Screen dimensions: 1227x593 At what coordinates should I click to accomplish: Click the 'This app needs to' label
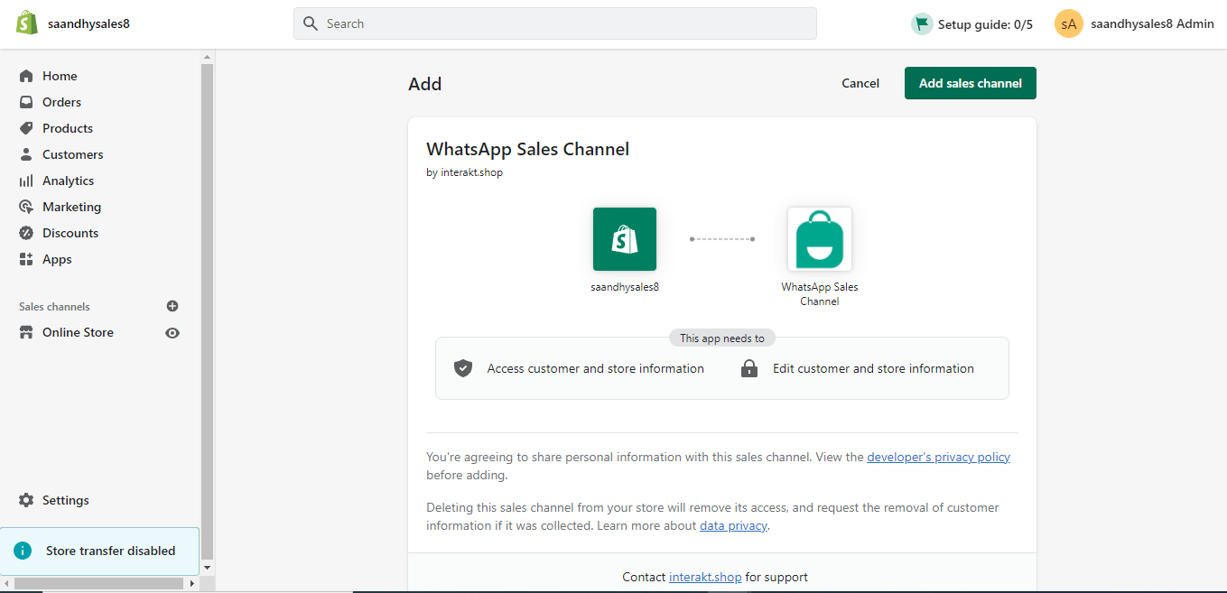pos(722,338)
